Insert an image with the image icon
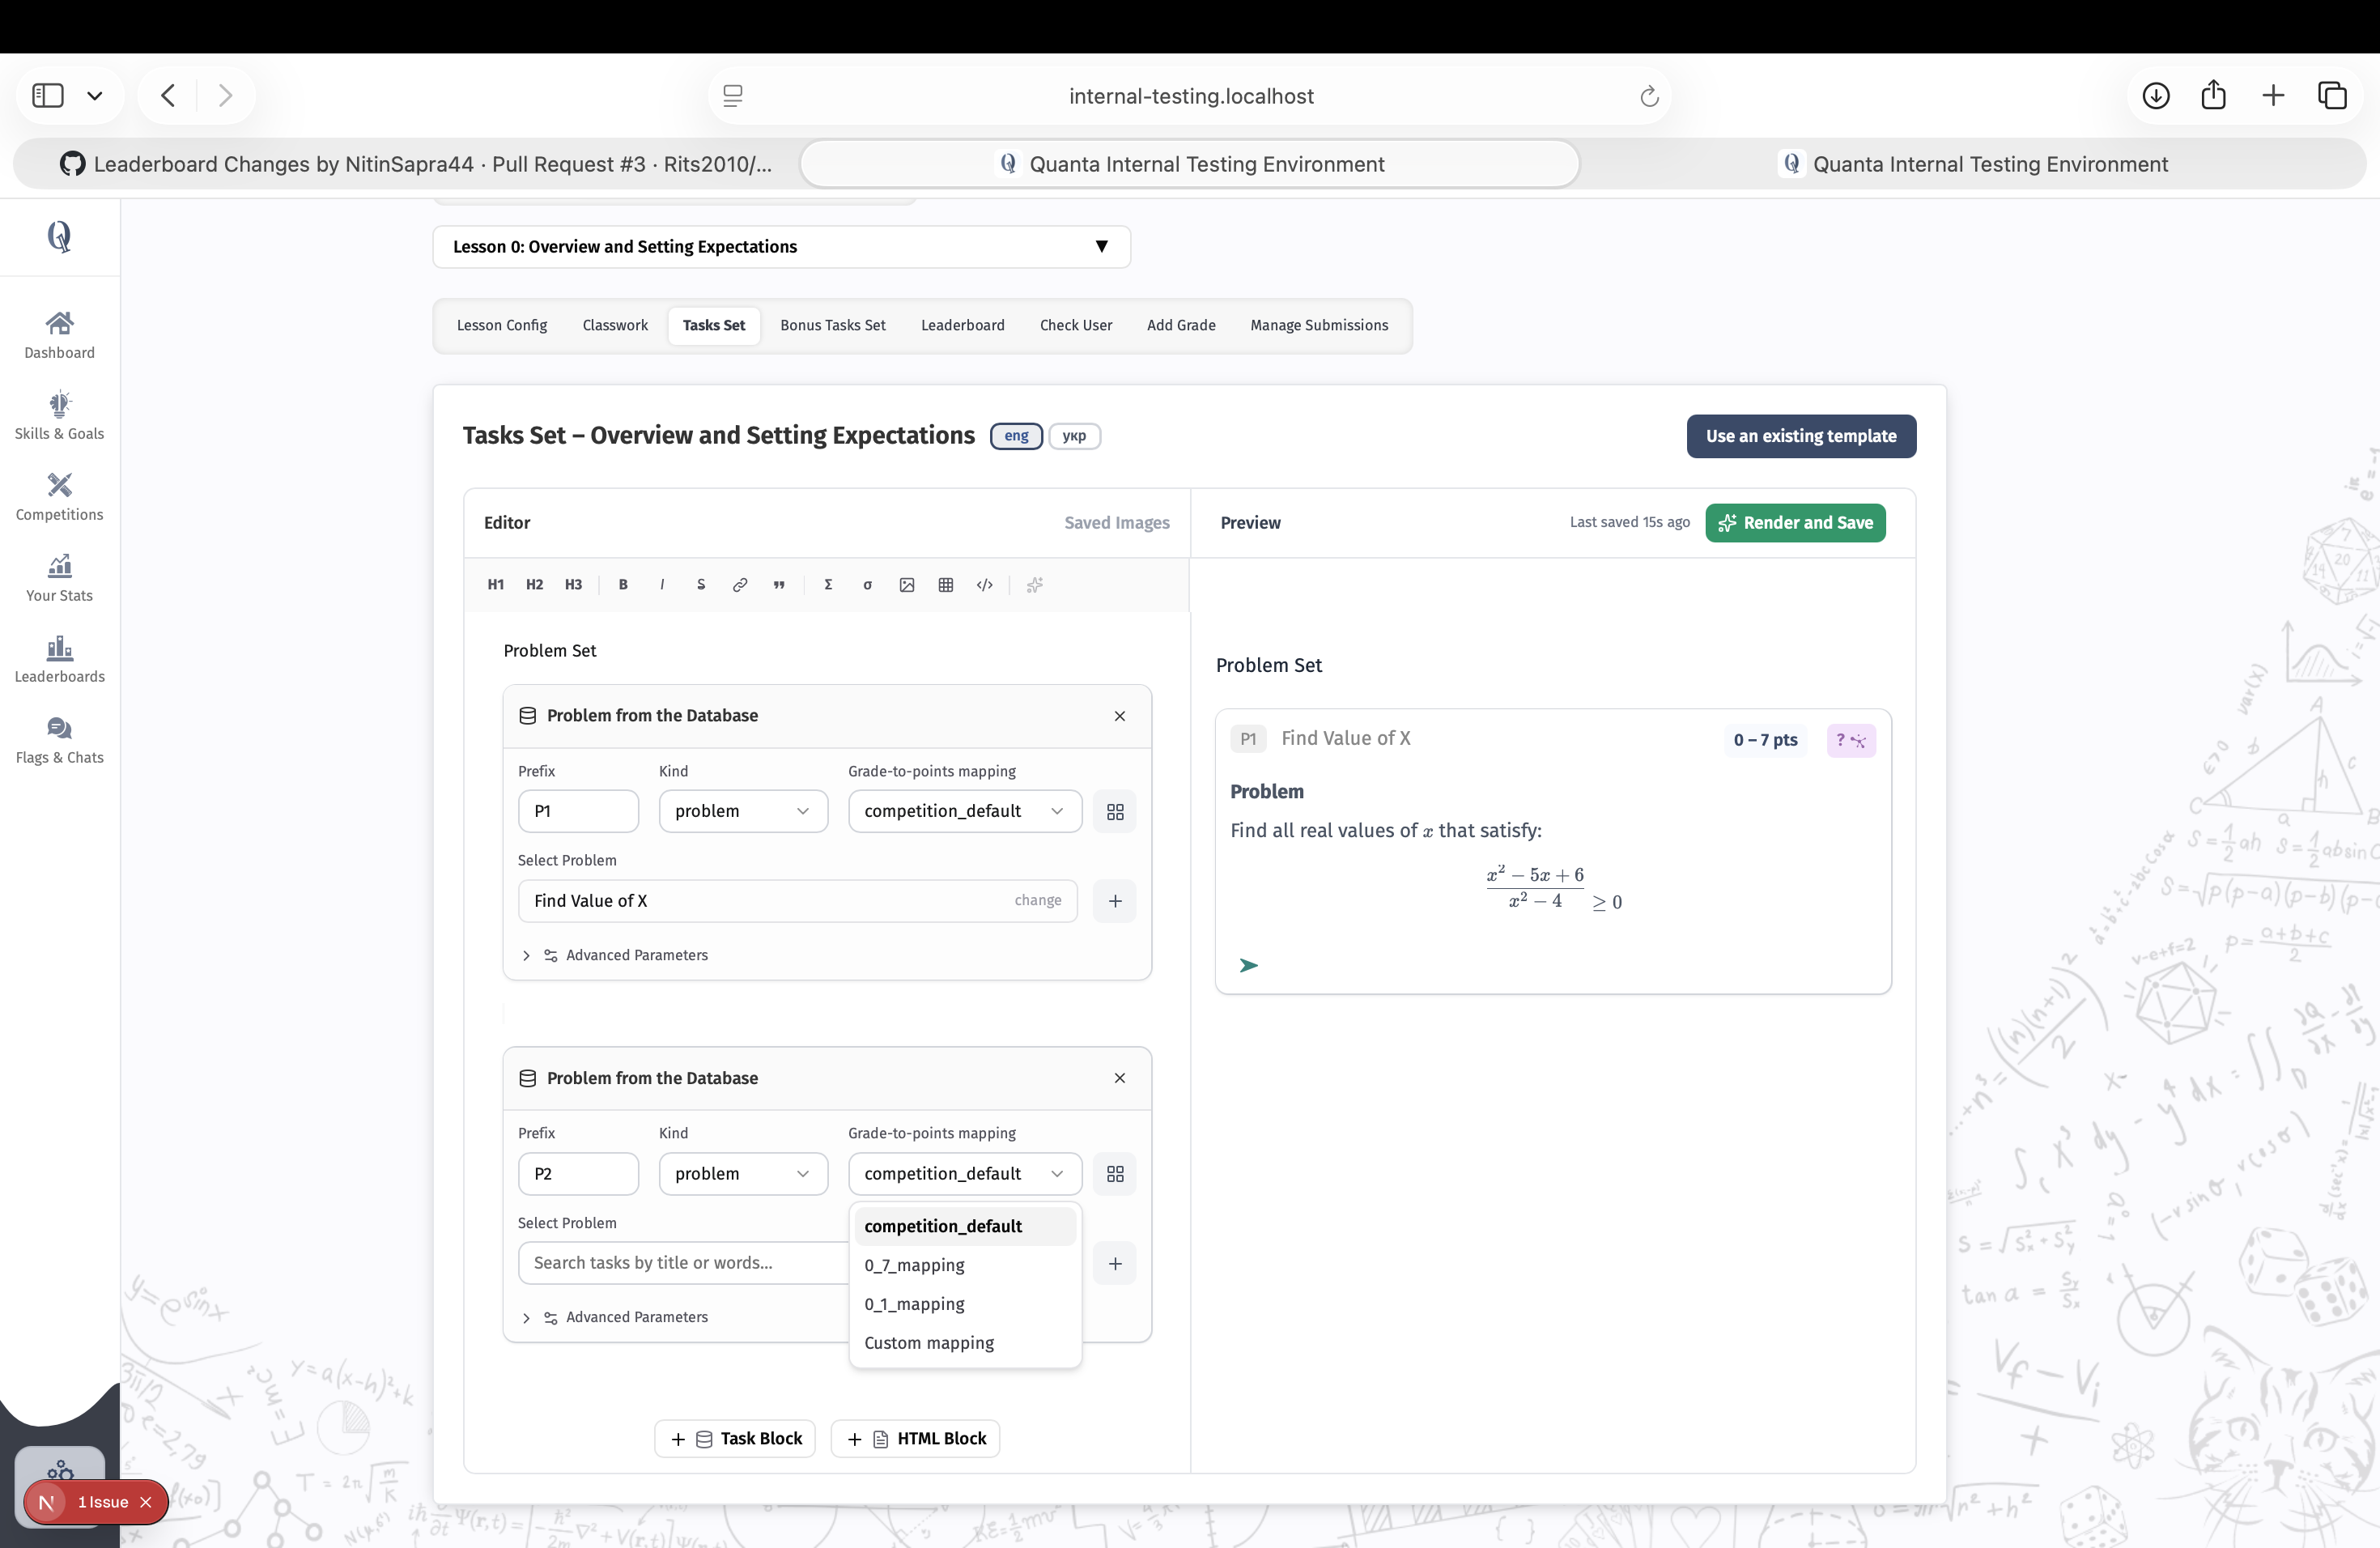The height and width of the screenshot is (1548, 2380). pyautogui.click(x=907, y=585)
